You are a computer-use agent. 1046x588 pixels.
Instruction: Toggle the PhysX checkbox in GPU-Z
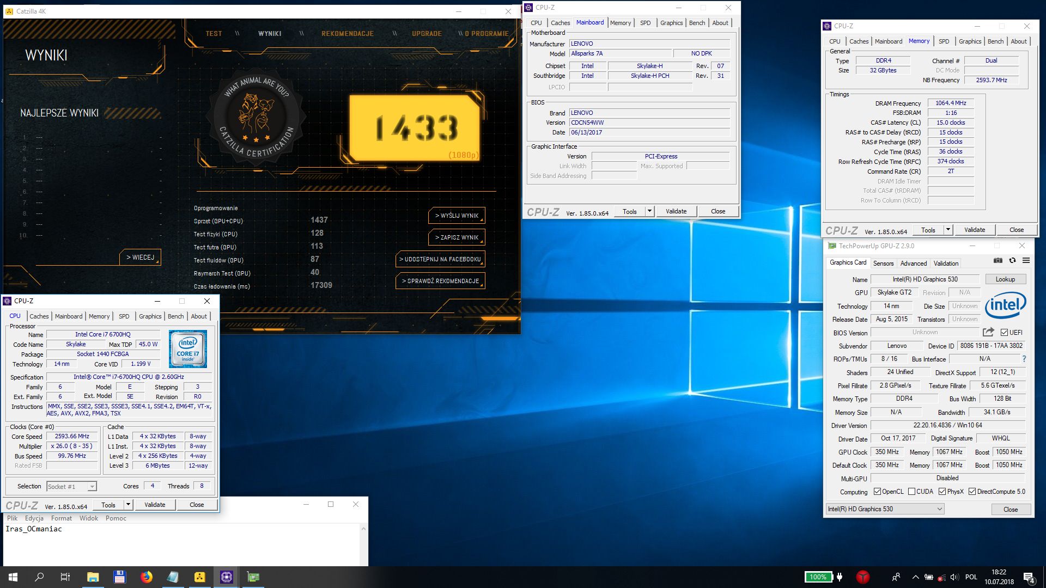pos(942,492)
